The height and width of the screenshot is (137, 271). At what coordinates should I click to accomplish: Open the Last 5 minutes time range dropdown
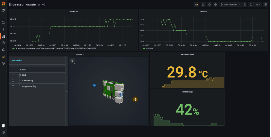pos(231,4)
